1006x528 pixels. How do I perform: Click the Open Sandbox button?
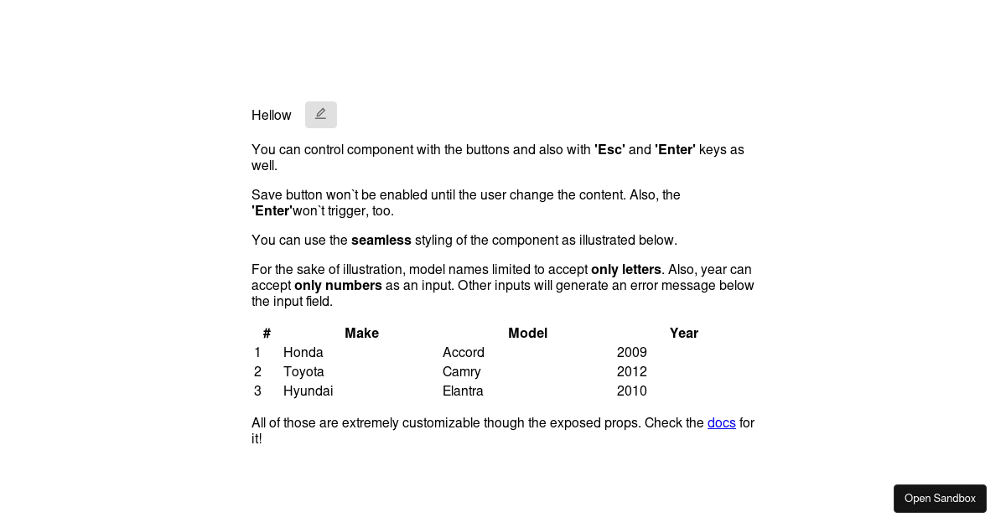point(940,499)
